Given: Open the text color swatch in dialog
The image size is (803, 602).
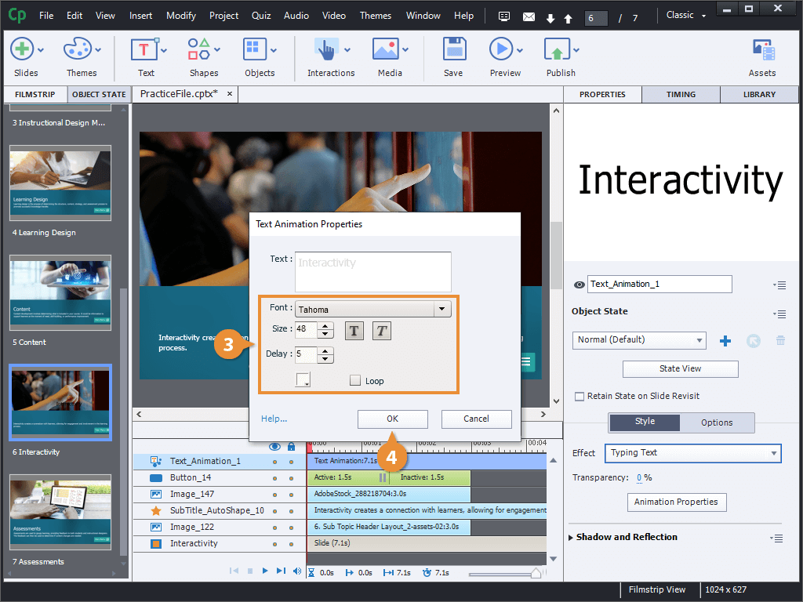Looking at the screenshot, I should pyautogui.click(x=303, y=380).
